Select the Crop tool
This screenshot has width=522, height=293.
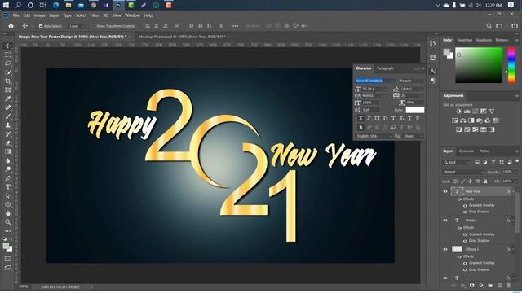pos(8,81)
